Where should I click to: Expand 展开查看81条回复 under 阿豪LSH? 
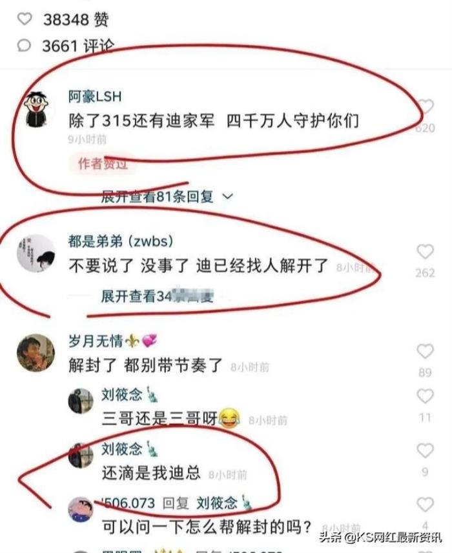click(158, 196)
